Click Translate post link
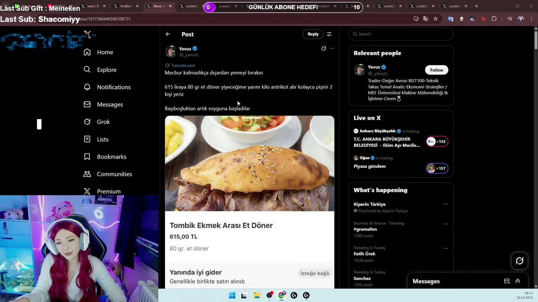The height and width of the screenshot is (302, 538). pos(183,65)
